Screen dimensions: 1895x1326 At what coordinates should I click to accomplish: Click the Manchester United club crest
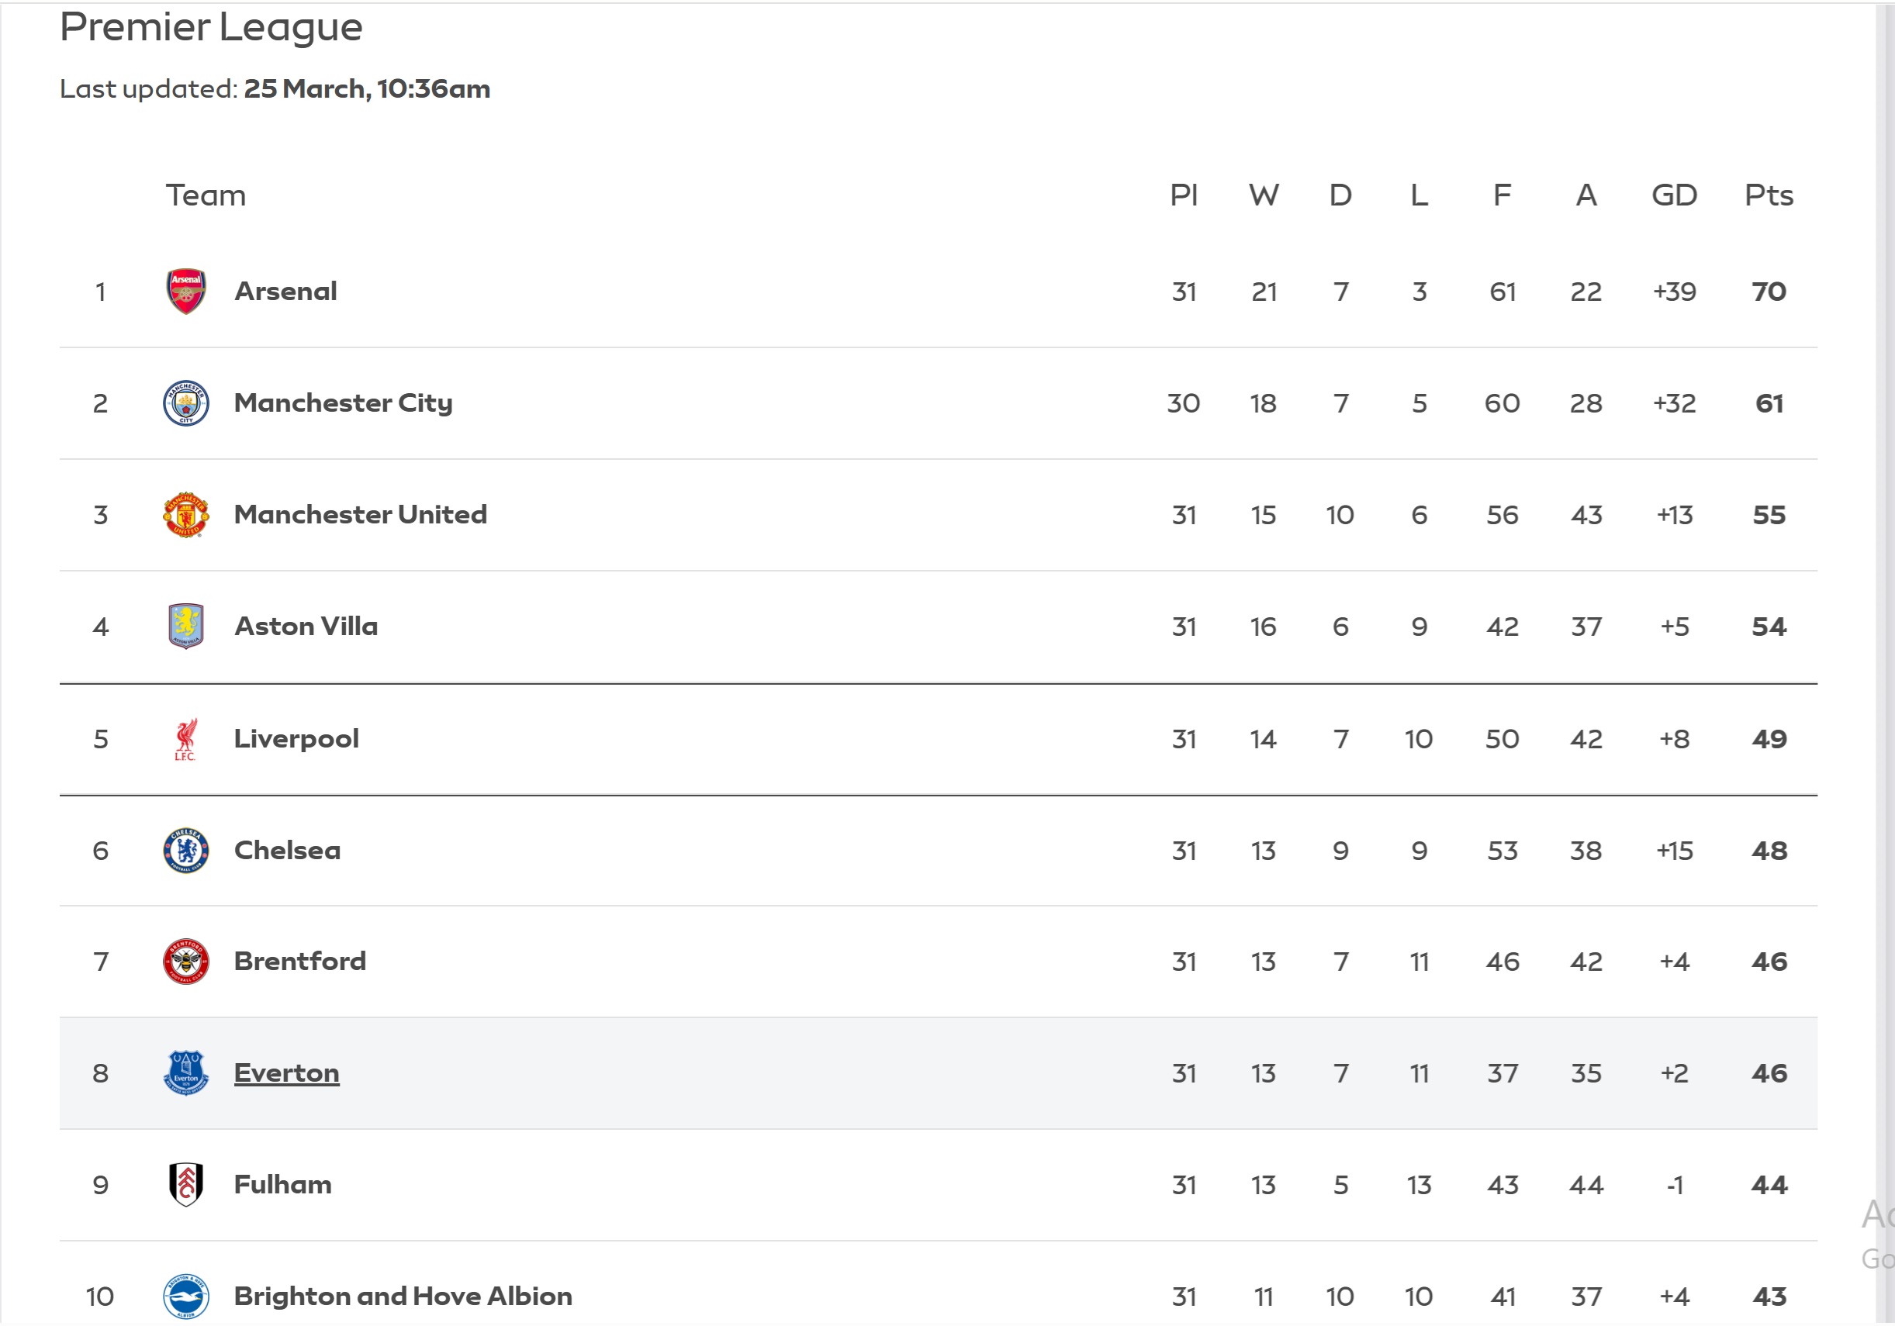click(185, 514)
